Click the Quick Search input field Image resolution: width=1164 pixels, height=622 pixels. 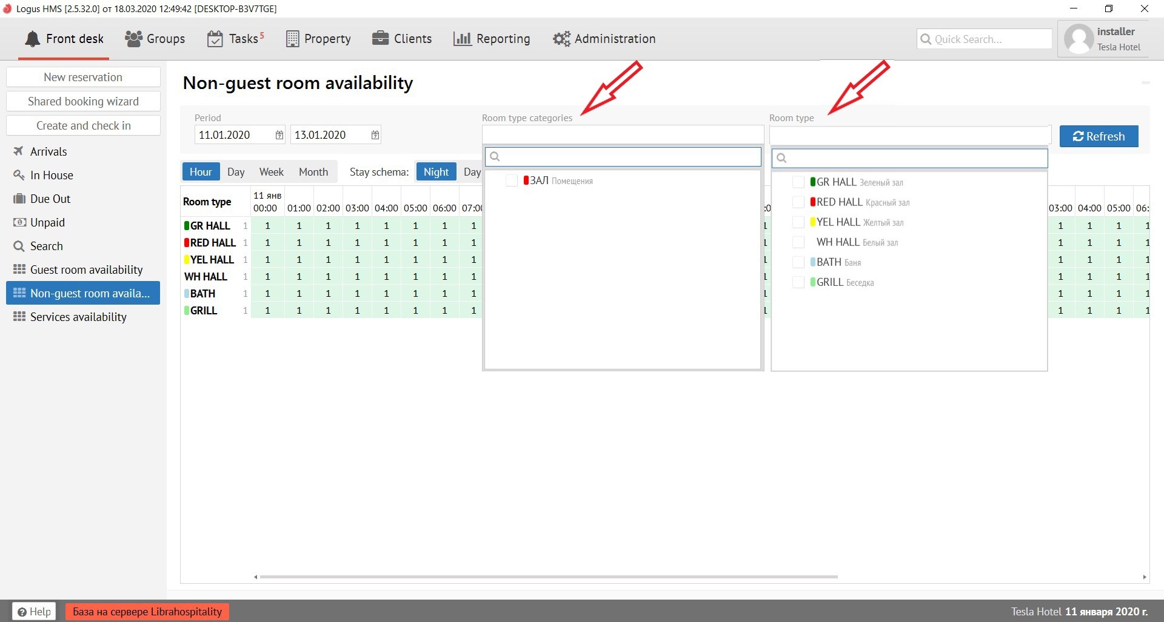pos(985,39)
